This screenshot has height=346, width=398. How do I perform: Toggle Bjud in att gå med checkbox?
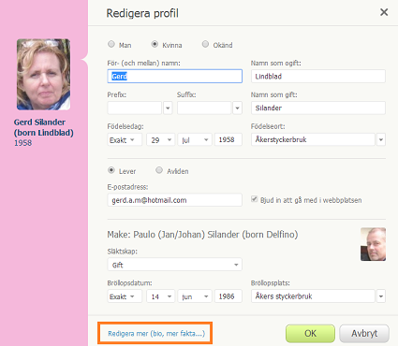click(x=255, y=199)
